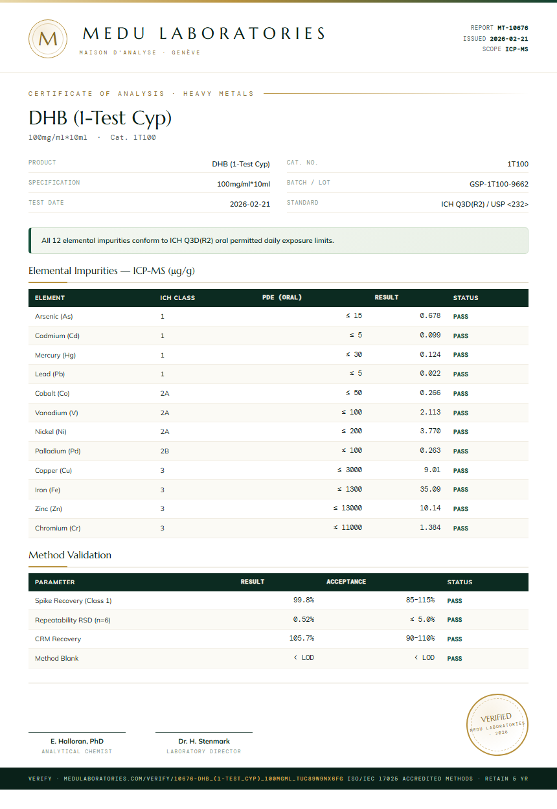
Task: Select the Maison d'Analyse Genève tagline
Action: coord(140,52)
